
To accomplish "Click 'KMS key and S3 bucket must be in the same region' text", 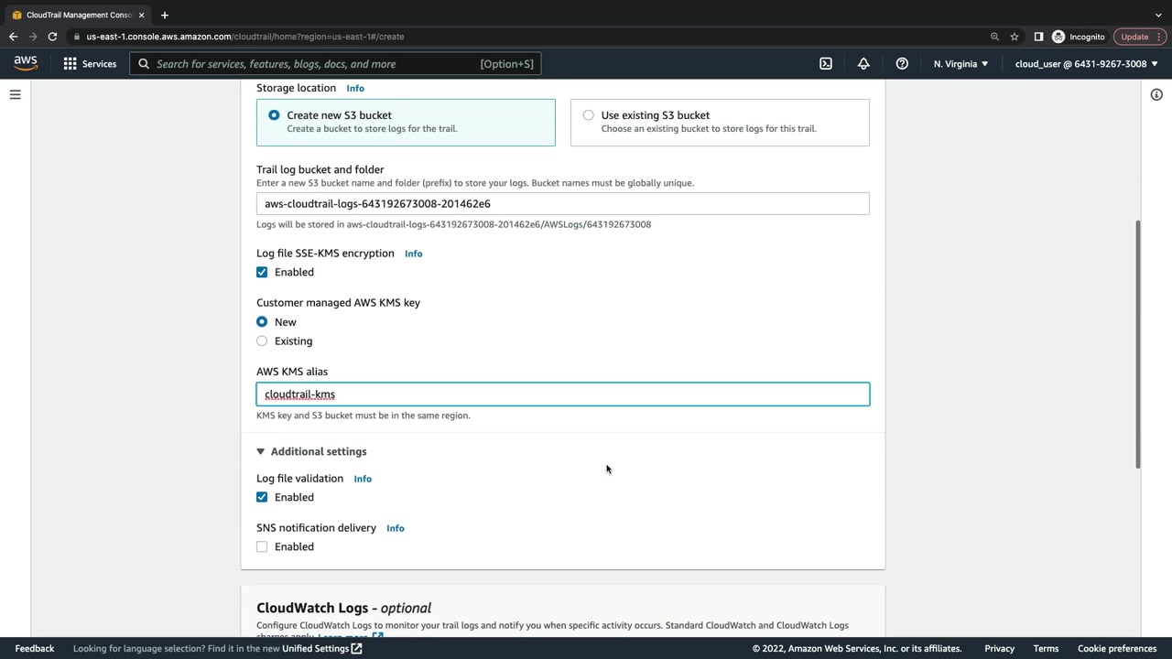I will 364,416.
